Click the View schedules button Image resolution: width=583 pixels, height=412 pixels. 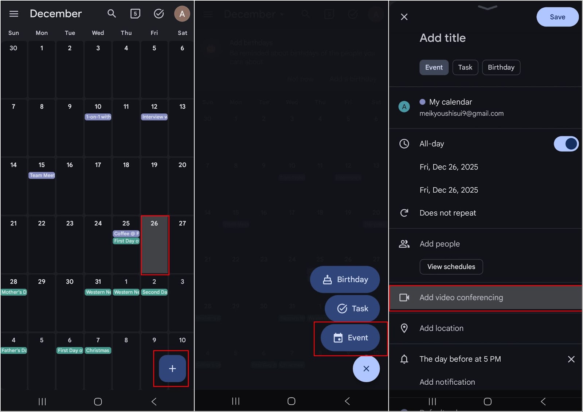pos(451,267)
